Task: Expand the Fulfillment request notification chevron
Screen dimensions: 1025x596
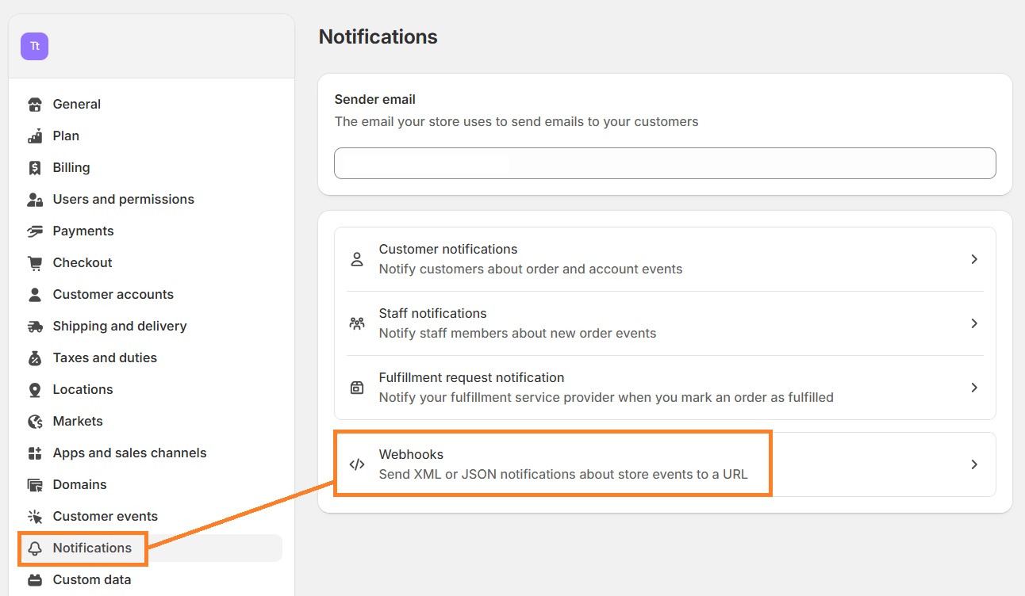Action: tap(974, 388)
